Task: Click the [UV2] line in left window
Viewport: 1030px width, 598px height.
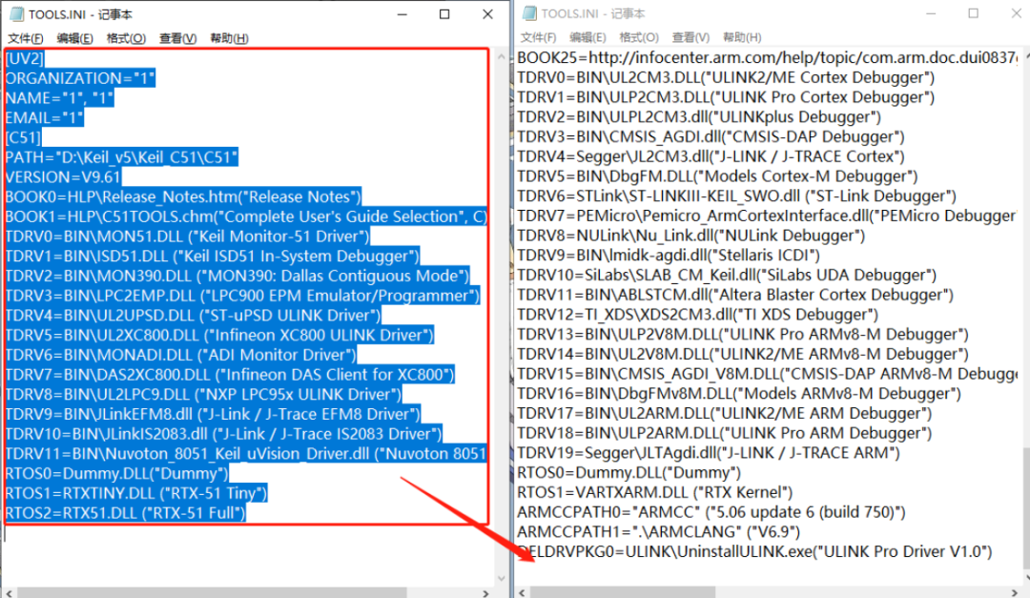Action: pos(24,58)
